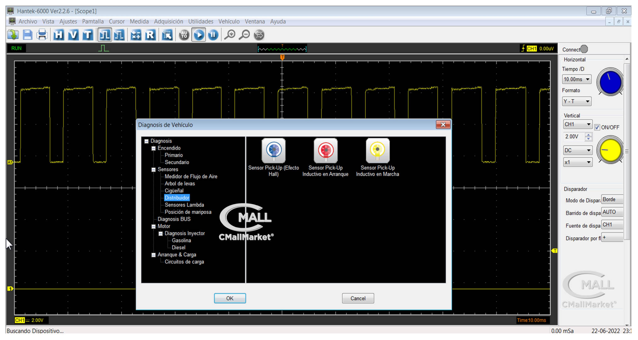Screen dimensions: 638x340
Task: Click the blue pause stop button
Action: (213, 35)
